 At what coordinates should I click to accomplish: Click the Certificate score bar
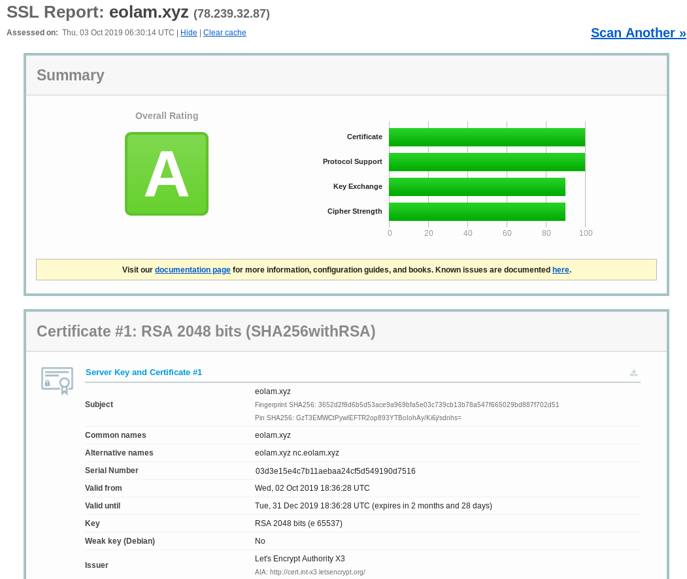(x=486, y=137)
